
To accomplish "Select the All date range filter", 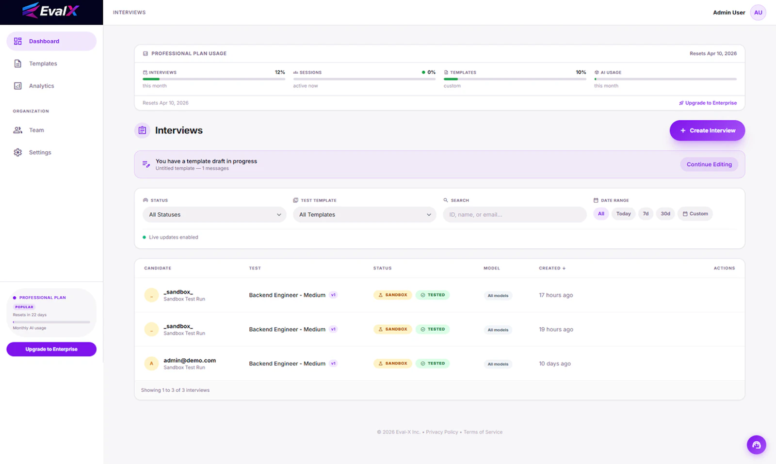I will pos(601,214).
